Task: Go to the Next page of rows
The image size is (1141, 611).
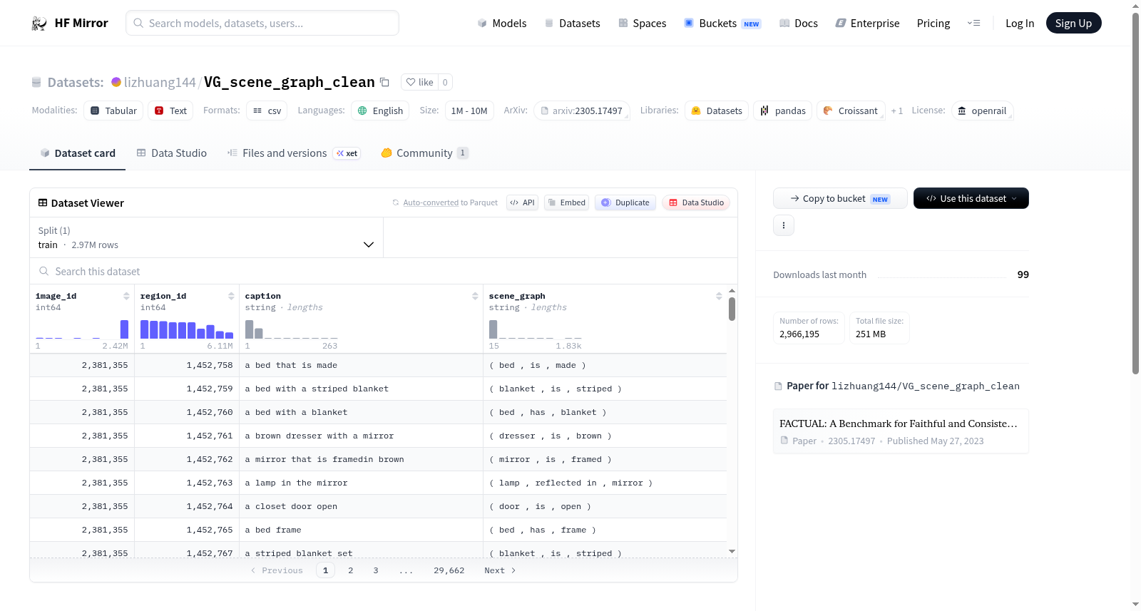Action: 500,570
